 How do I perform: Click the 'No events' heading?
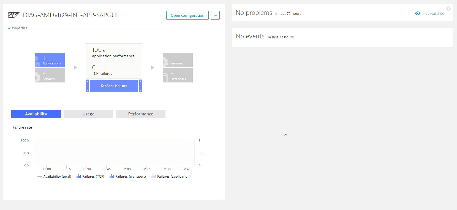(x=250, y=36)
